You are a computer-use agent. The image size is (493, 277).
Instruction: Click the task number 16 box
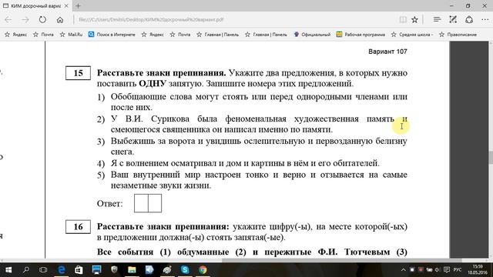point(78,227)
